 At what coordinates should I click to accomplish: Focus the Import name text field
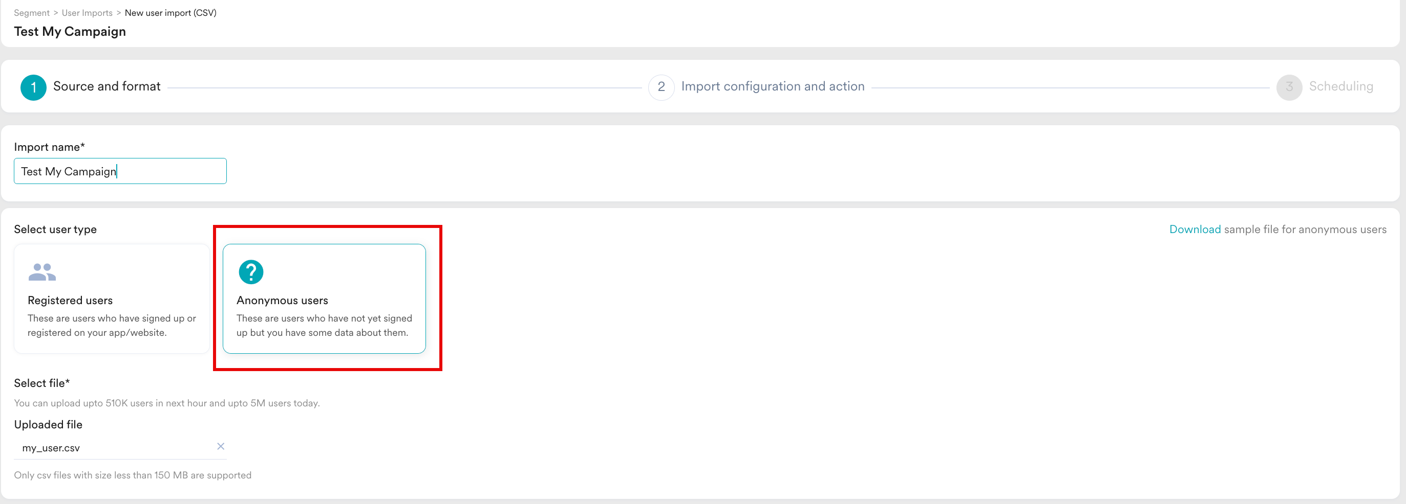(x=120, y=171)
